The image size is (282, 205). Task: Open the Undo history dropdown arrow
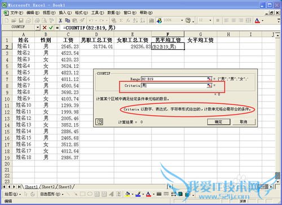pyautogui.click(x=96, y=20)
